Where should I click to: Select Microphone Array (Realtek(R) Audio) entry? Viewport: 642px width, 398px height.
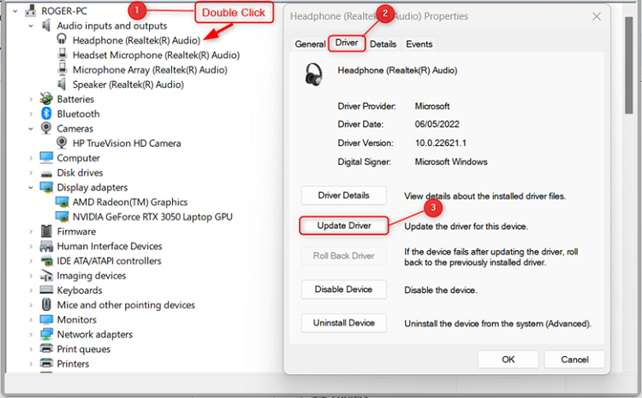[150, 69]
